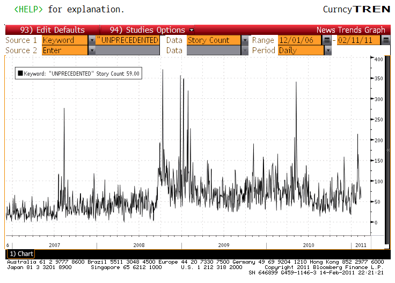This screenshot has height=283, width=395.
Task: Click the 93) Edit Defaults button
Action: click(53, 30)
